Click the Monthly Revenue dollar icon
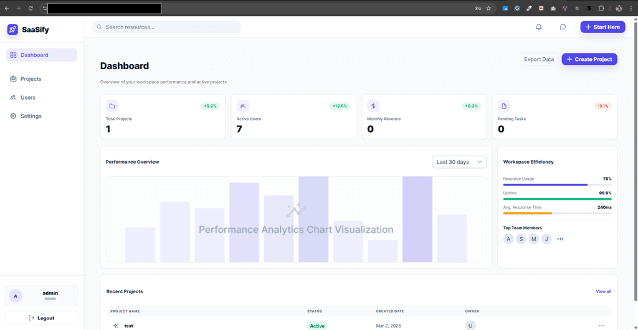This screenshot has width=638, height=330. tap(373, 106)
